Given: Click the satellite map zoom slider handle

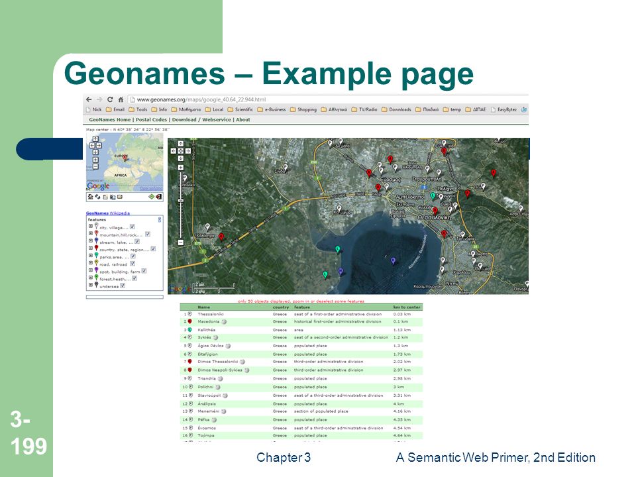Looking at the screenshot, I should [180, 201].
